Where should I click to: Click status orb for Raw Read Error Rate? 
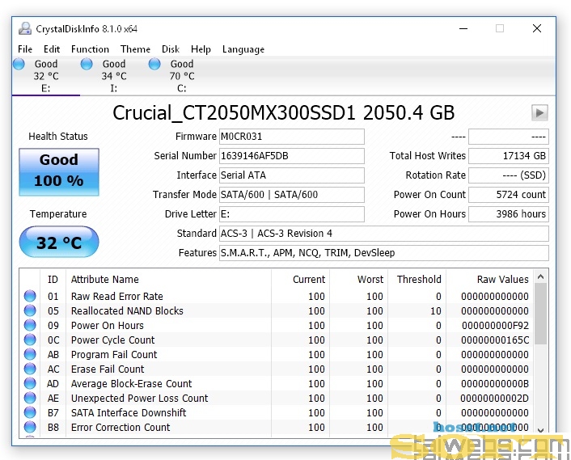coord(30,296)
